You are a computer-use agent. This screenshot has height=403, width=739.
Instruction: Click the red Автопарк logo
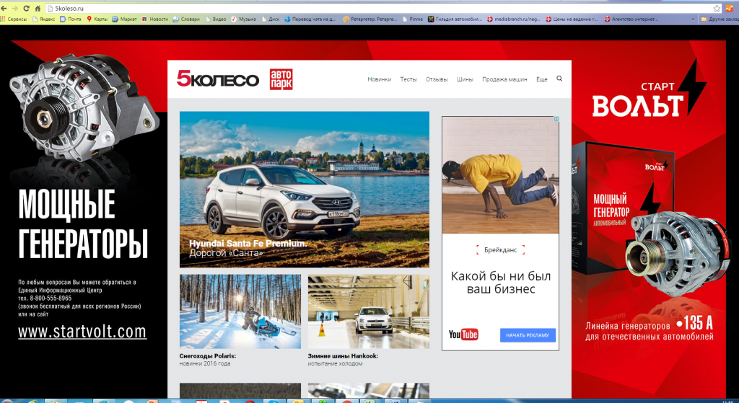(x=281, y=79)
